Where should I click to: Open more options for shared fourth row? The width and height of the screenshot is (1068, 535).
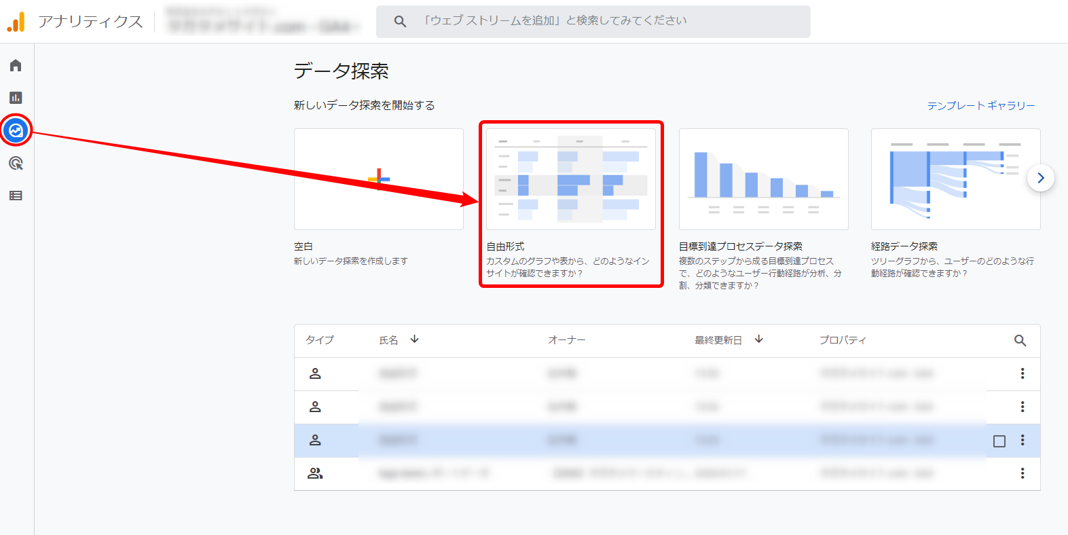[1023, 473]
